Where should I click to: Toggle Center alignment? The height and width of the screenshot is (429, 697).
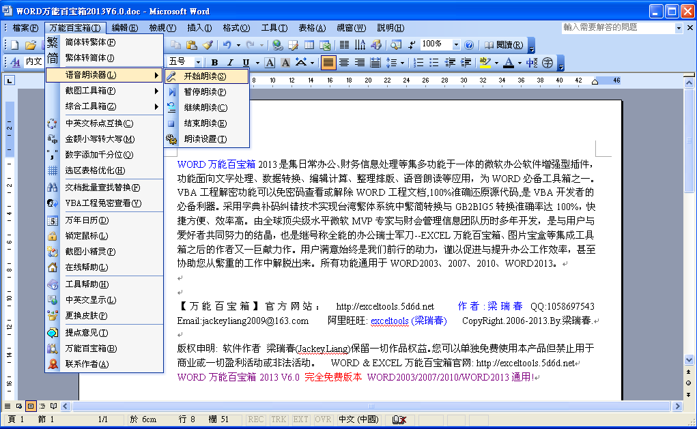(344, 63)
